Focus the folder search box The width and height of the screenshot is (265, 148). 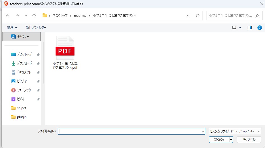pyautogui.click(x=230, y=16)
